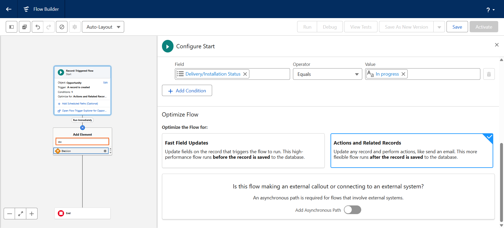The image size is (504, 228).
Task: Click Save As New Version
Action: pyautogui.click(x=406, y=27)
